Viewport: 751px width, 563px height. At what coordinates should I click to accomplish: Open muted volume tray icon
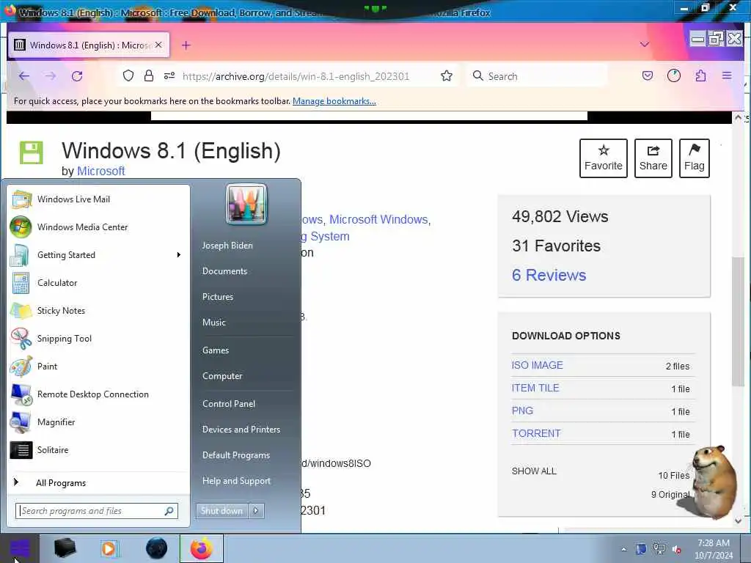(x=677, y=549)
